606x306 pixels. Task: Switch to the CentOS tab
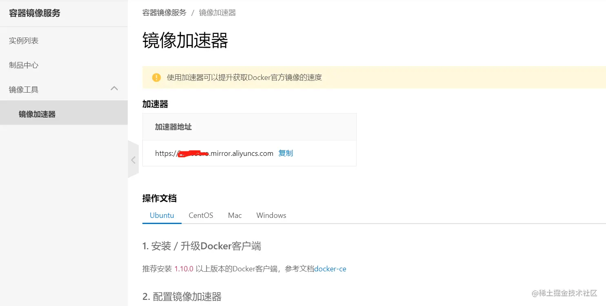(200, 215)
